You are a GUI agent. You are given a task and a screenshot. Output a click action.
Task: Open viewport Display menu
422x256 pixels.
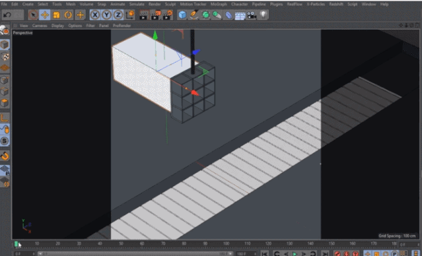point(57,26)
